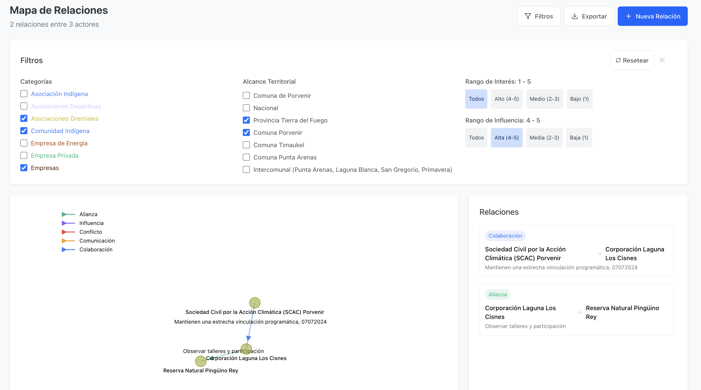
Task: Open the Alianza relation card
Action: point(576,310)
